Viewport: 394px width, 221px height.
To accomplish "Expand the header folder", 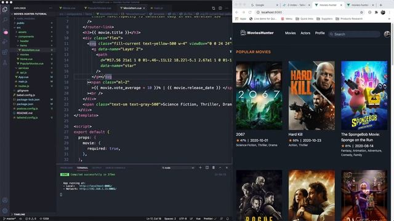I will (24, 41).
